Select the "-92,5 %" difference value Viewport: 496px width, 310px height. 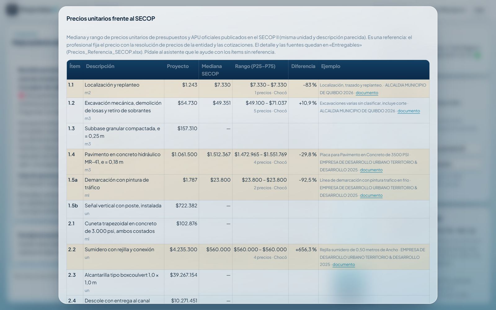click(308, 180)
